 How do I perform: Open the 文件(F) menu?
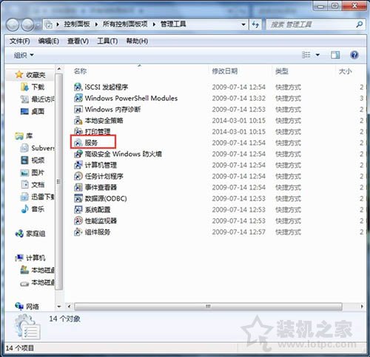(x=20, y=41)
